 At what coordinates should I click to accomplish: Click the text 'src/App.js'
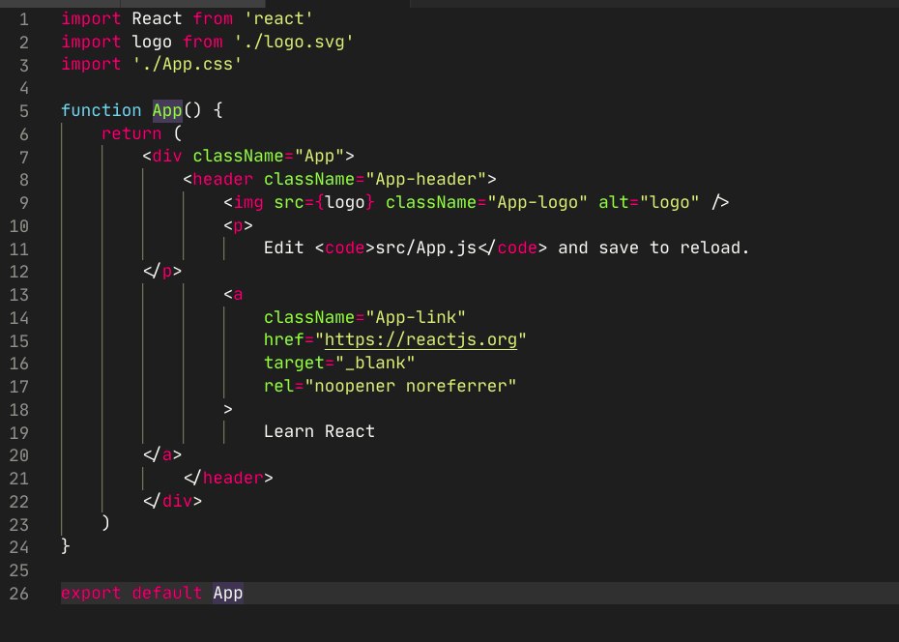point(425,248)
